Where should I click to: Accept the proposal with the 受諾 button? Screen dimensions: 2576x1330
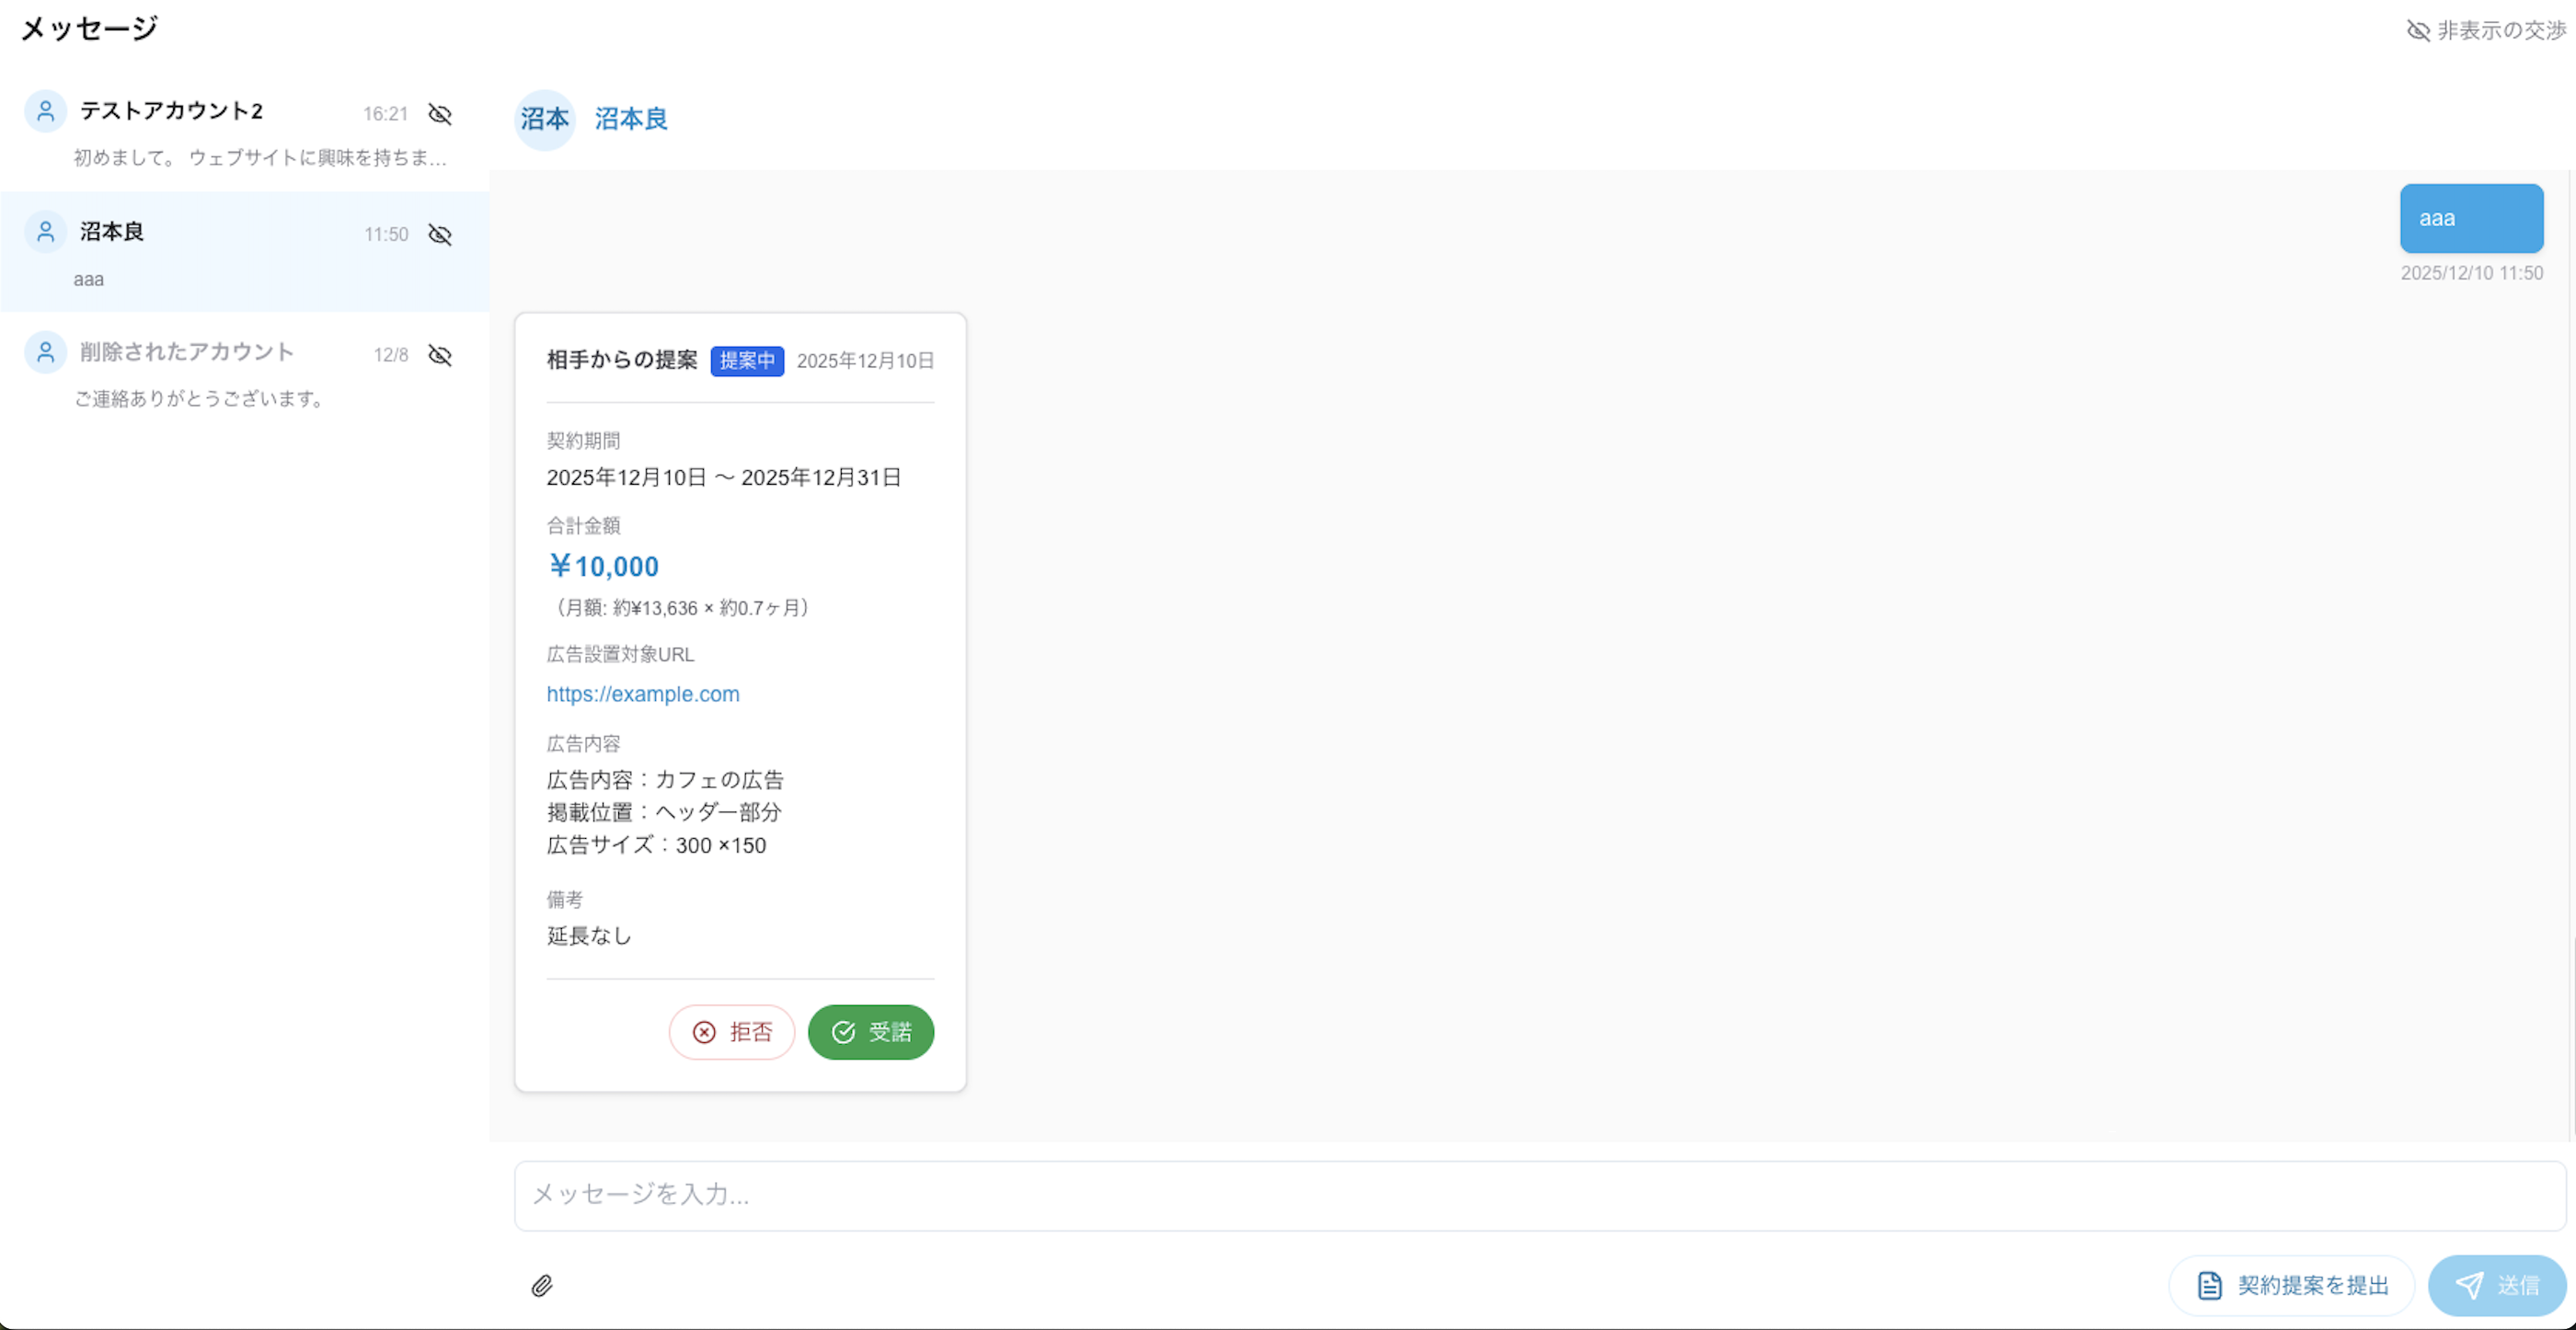tap(870, 1032)
